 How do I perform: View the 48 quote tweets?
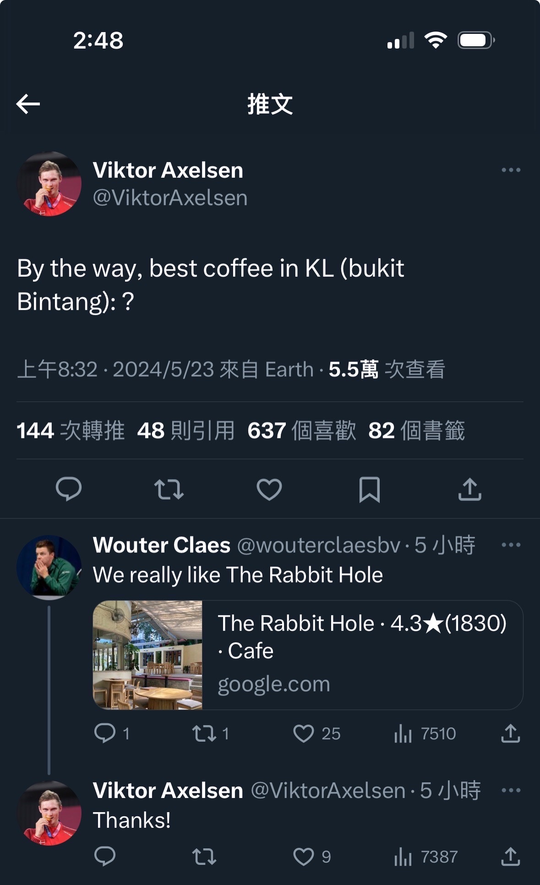[186, 431]
